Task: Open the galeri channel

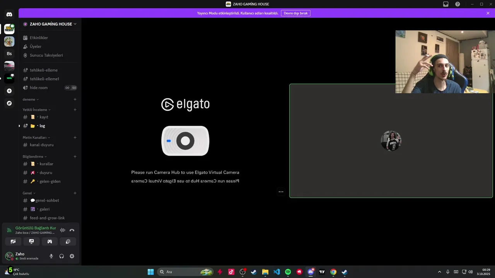Action: 49,209
